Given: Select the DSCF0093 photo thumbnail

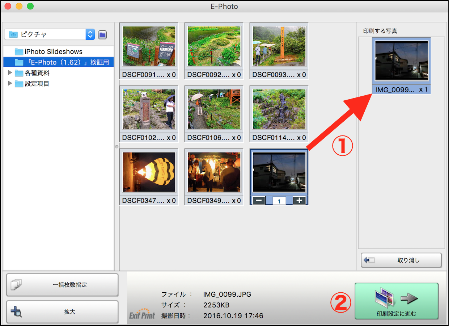Looking at the screenshot, I should [279, 46].
